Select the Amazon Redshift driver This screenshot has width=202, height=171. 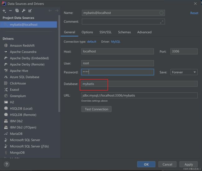coord(22,45)
